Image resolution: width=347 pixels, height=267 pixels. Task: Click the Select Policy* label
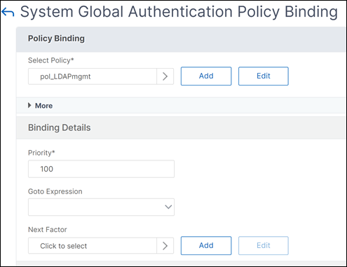[x=51, y=60]
